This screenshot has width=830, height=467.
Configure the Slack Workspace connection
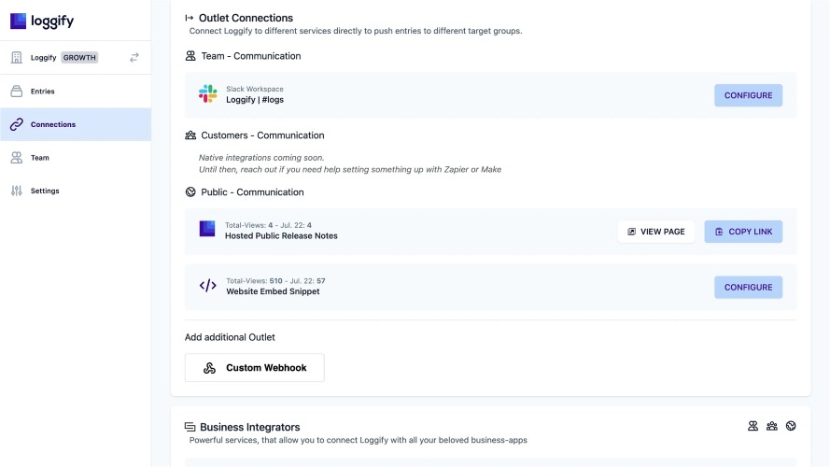748,95
